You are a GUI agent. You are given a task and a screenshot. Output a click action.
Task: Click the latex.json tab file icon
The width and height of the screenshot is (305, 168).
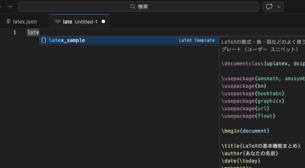pyautogui.click(x=9, y=22)
